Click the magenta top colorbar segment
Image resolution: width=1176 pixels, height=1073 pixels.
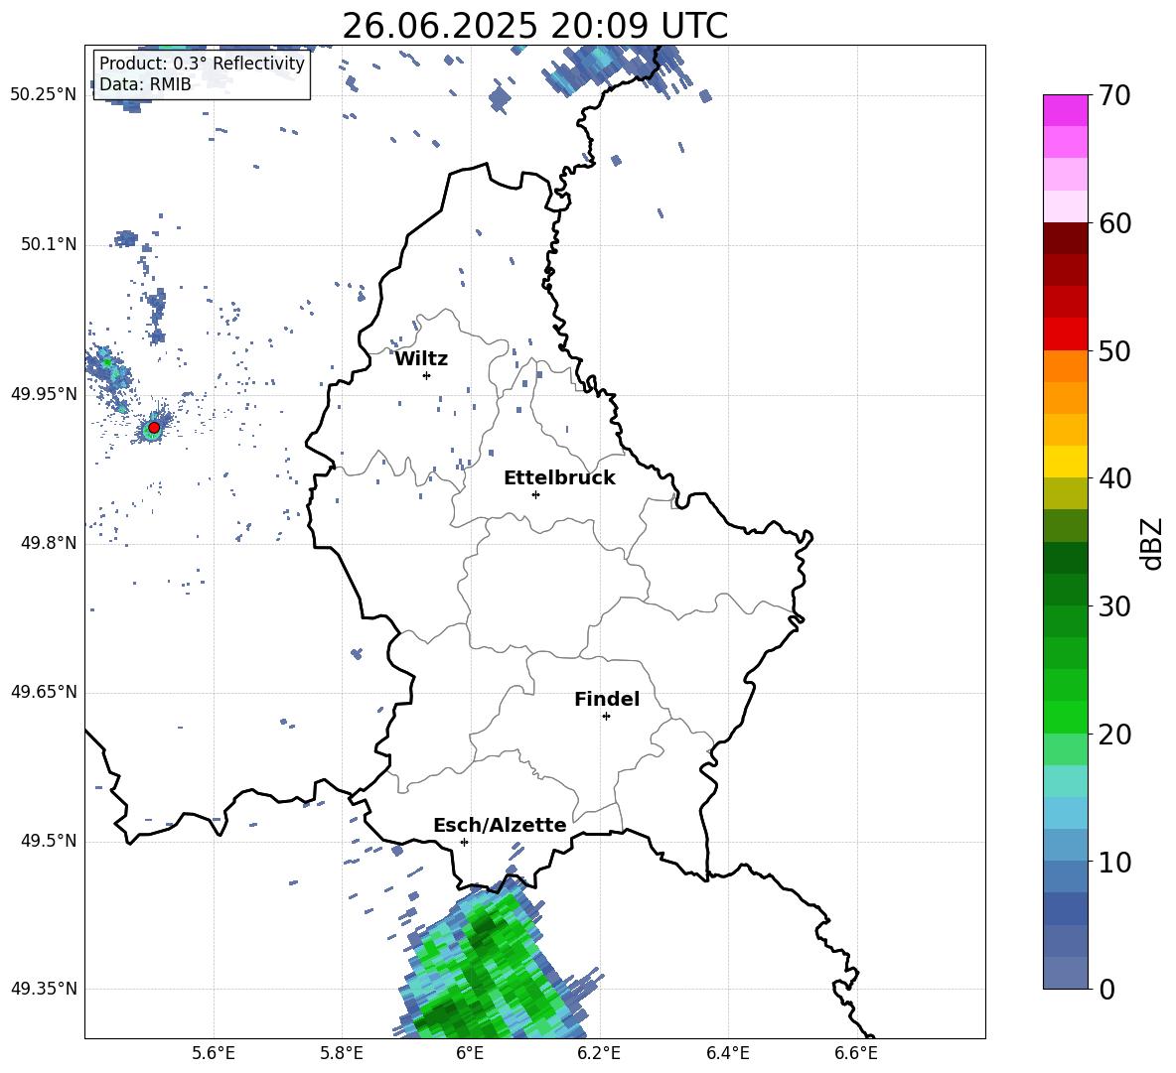(x=1065, y=111)
